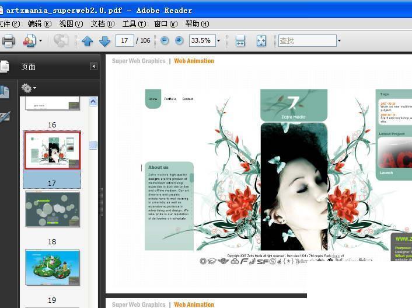Click the grayed comment bubbles icon
412x308 pixels.
pos(61,41)
